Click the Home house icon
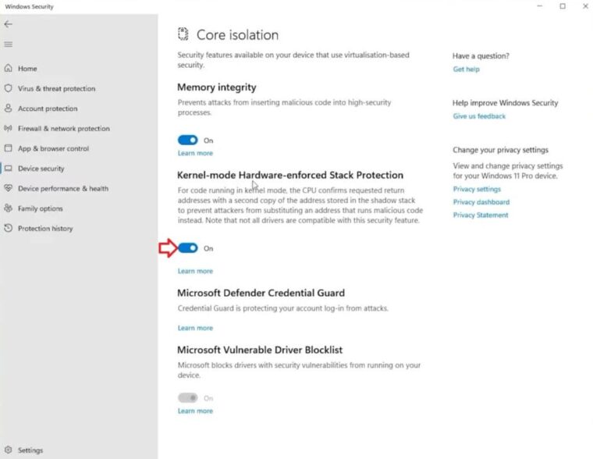The width and height of the screenshot is (593, 459). pos(9,68)
